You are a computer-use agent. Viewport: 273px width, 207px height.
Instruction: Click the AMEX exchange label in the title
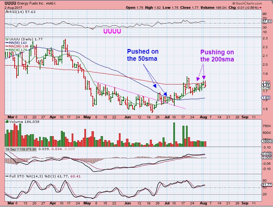[x=51, y=4]
